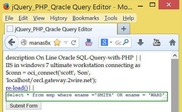Click the Submit Form button
The height and width of the screenshot is (112, 182).
click(x=24, y=106)
